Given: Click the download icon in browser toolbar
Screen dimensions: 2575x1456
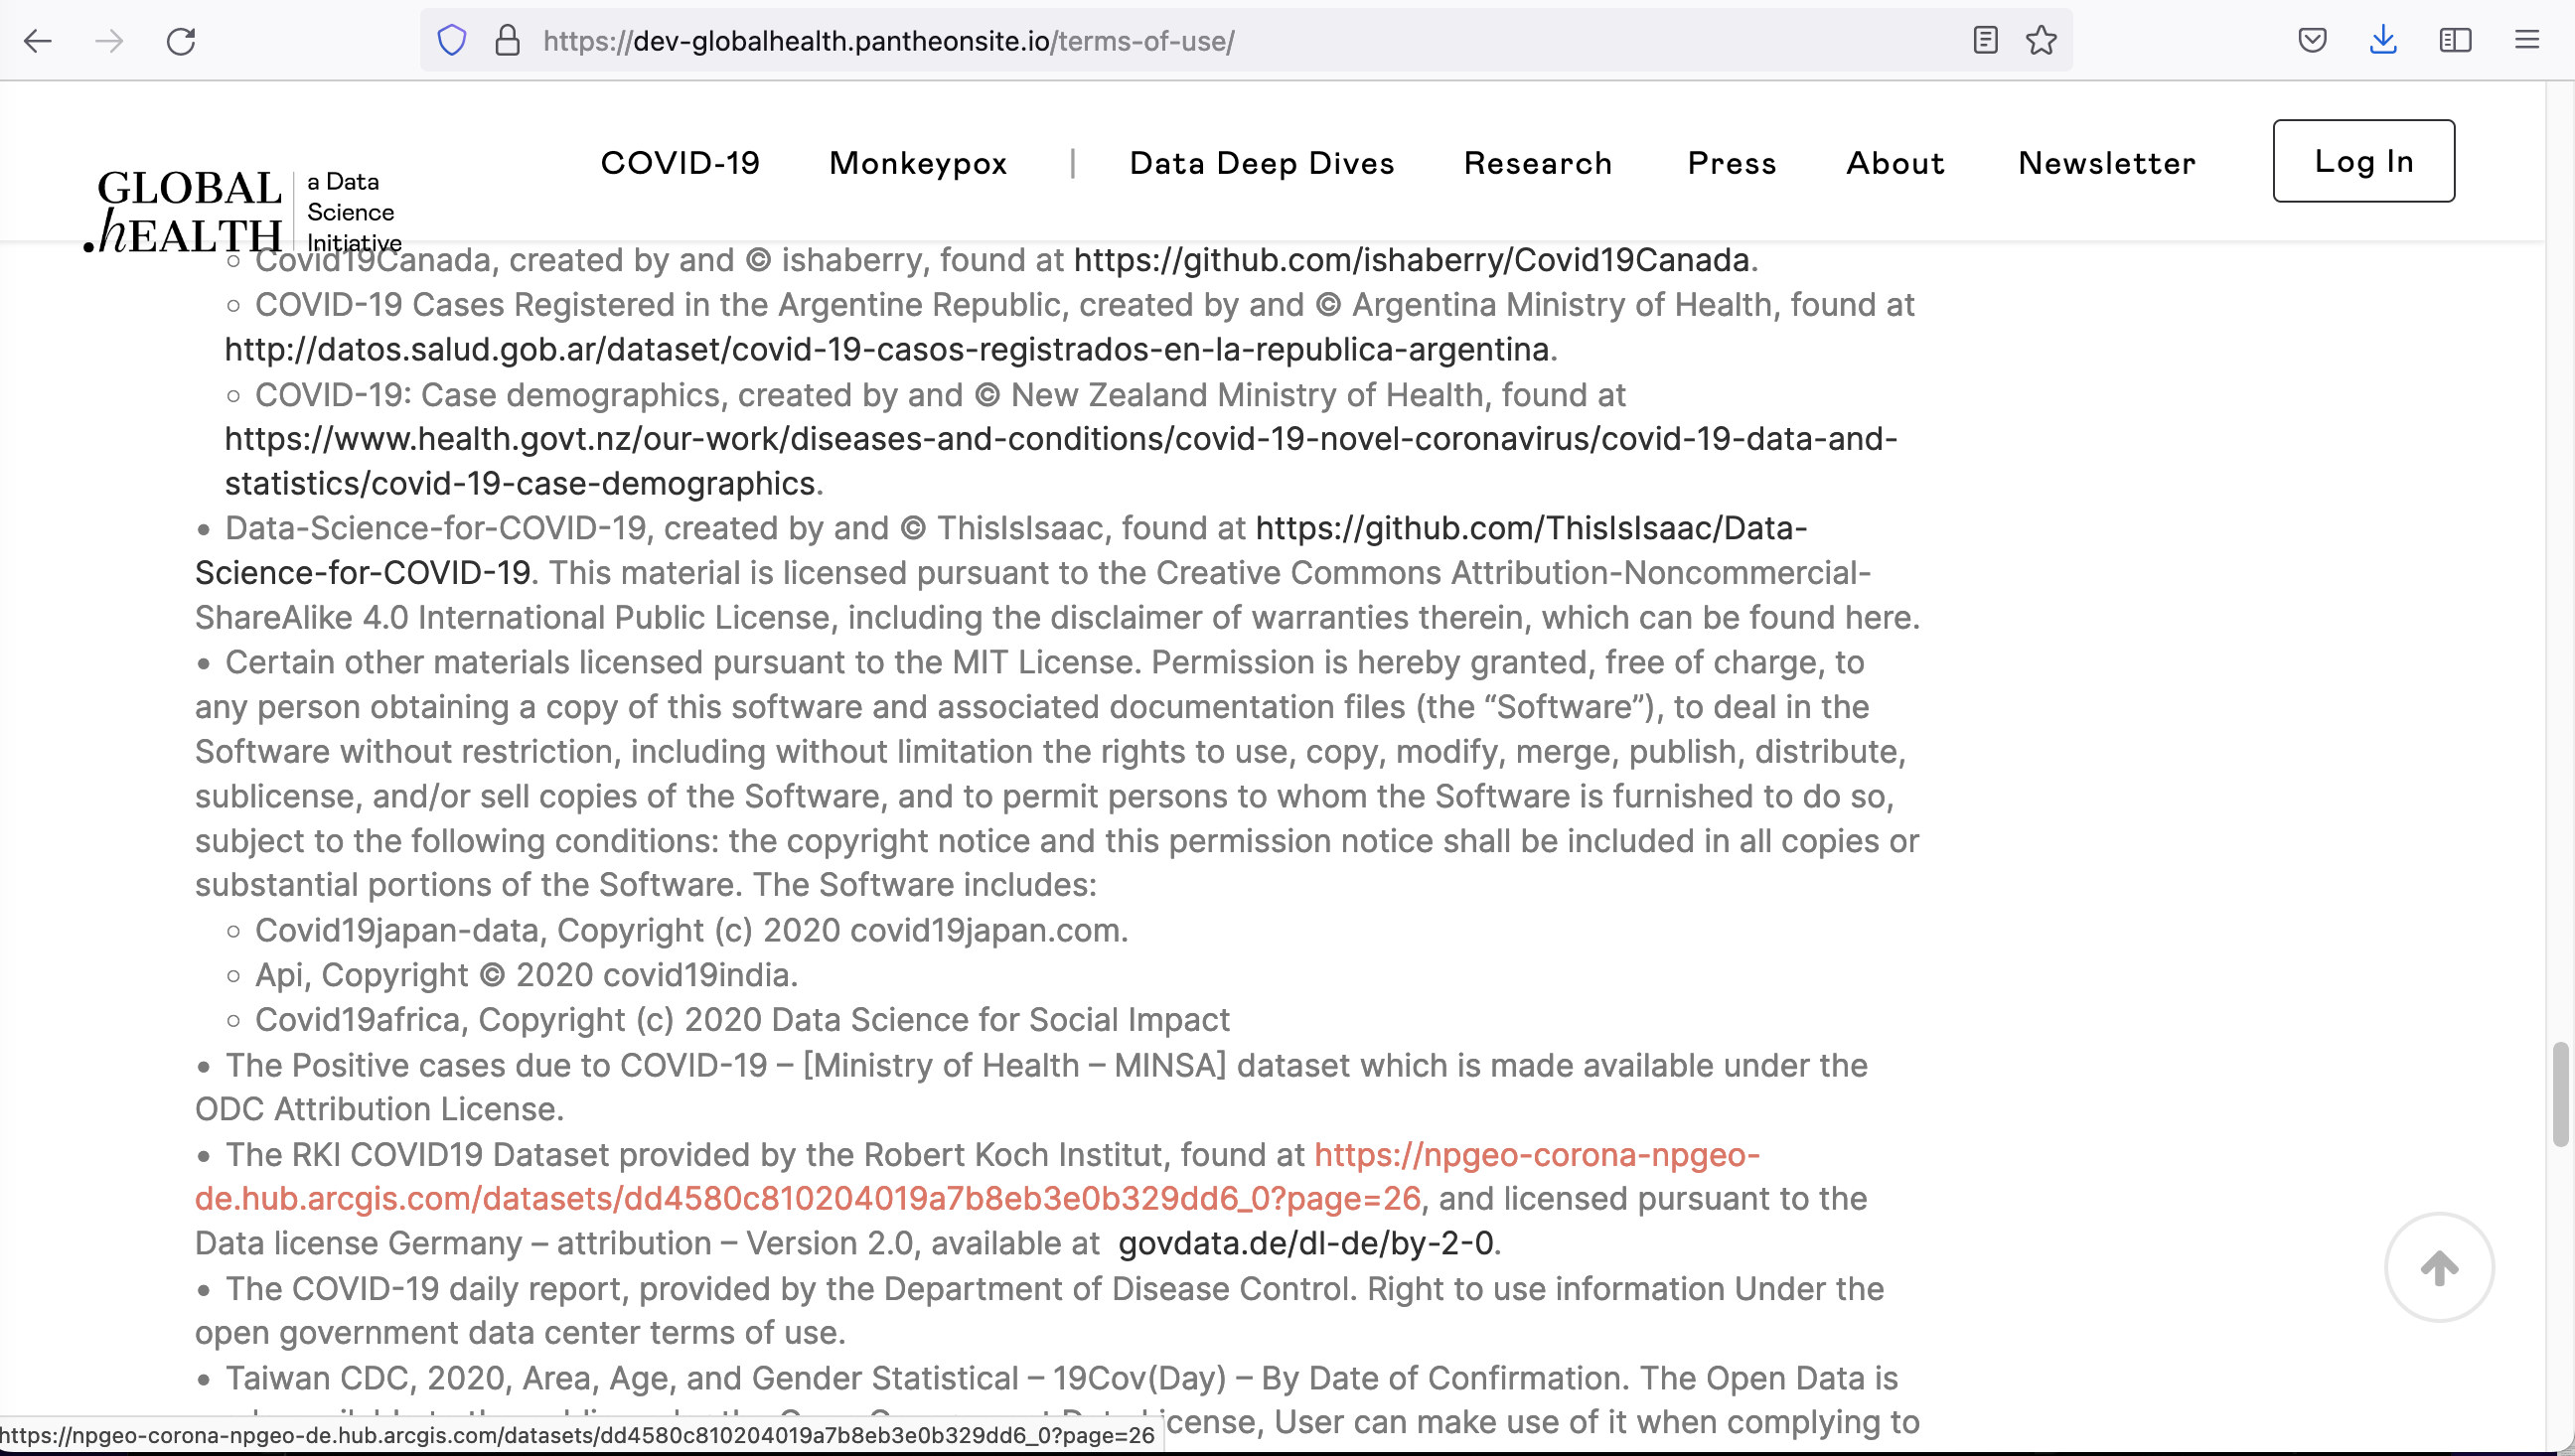Looking at the screenshot, I should pos(2384,39).
